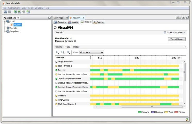Screen dimensions: 192x124
Task: Click the scale-to-fit timeline zoom icon
Action: [x=68, y=52]
